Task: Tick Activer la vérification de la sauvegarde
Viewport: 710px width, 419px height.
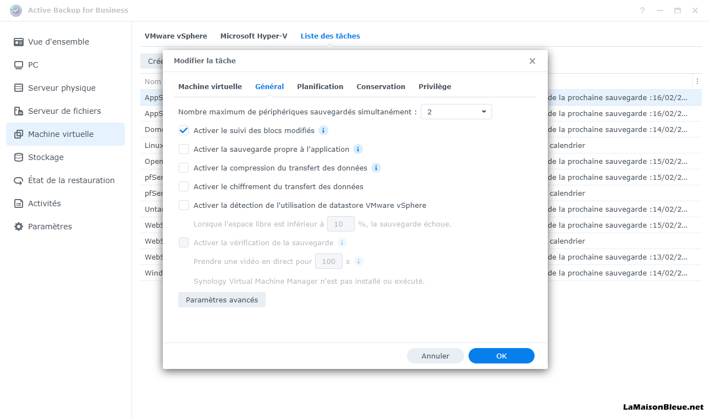Action: (x=184, y=243)
